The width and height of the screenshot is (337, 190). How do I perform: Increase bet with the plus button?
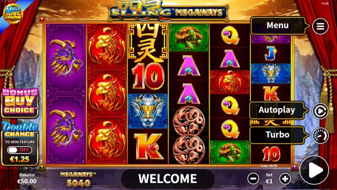point(285,178)
